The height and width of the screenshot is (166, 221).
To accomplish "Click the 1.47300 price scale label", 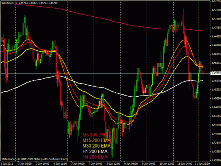I will tap(216, 19).
